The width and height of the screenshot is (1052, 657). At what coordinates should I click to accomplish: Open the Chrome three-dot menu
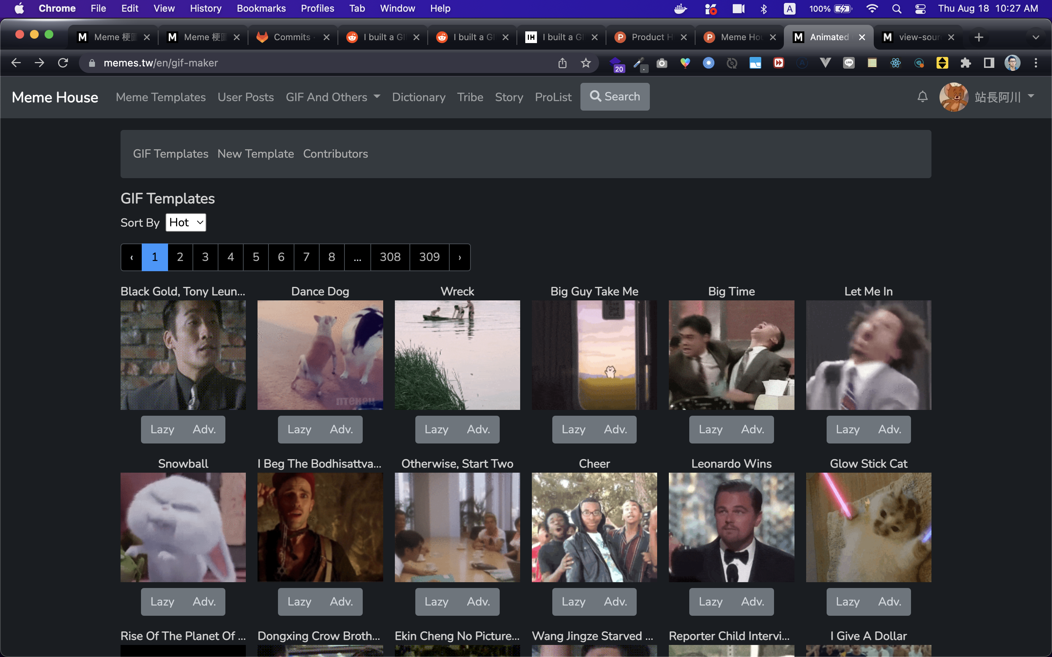[1036, 63]
